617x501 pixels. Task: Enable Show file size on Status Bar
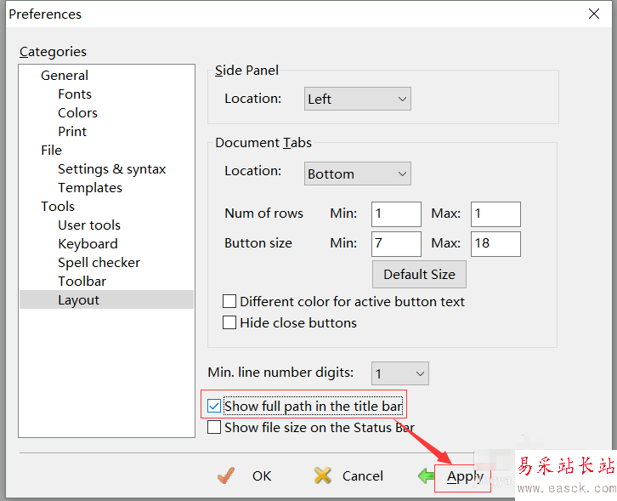tap(214, 428)
